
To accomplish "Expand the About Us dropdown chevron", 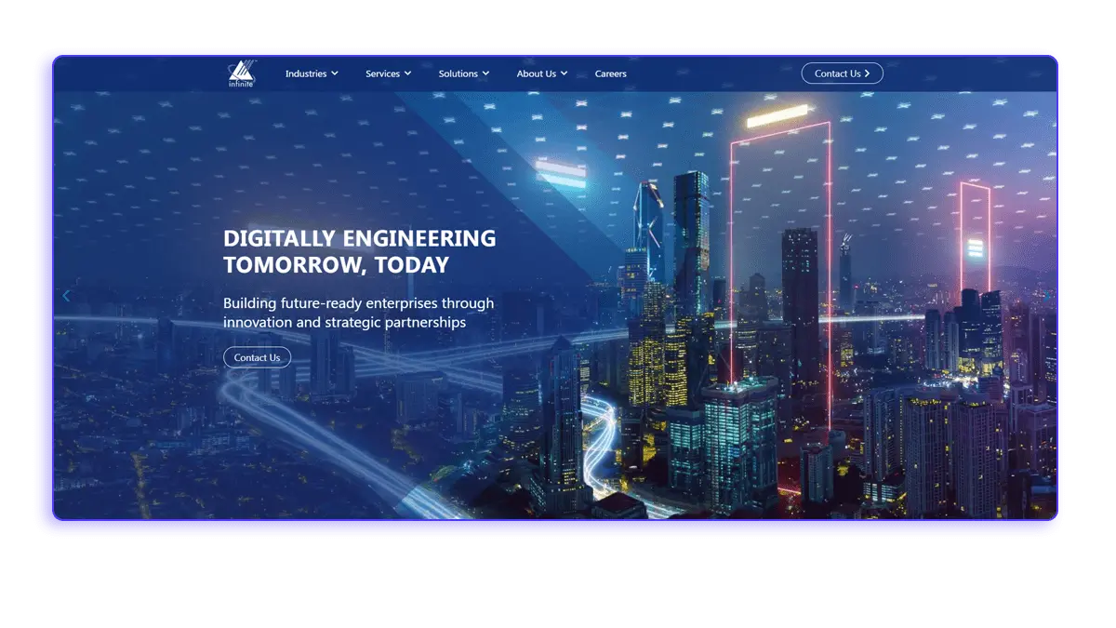I will click(x=564, y=73).
